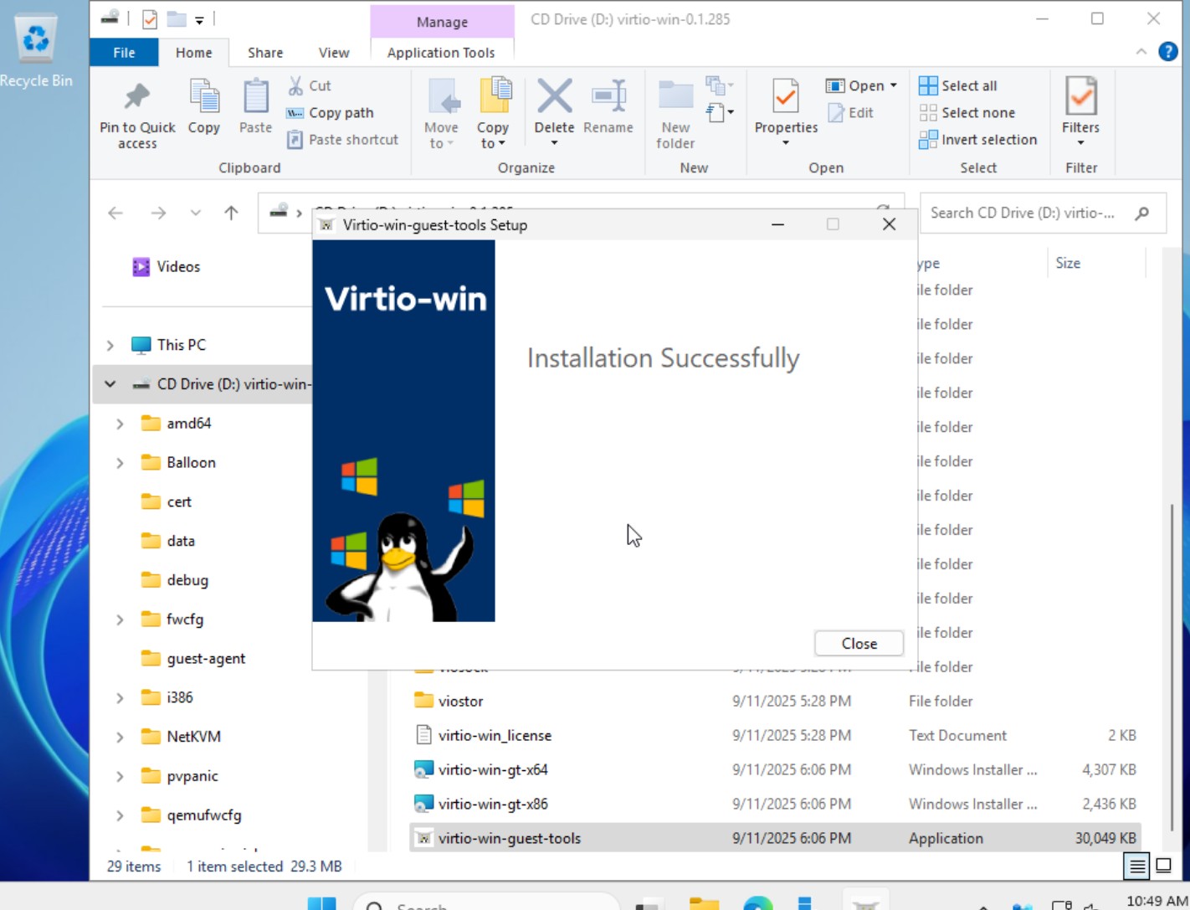The width and height of the screenshot is (1190, 910).
Task: Click the Pin to Quick access icon
Action: [x=137, y=98]
